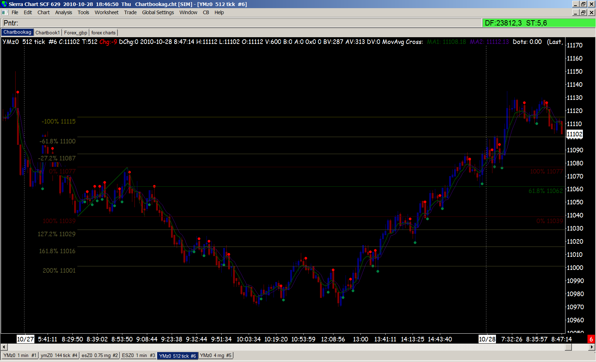Click the 100% 11077 label on right
Viewport: 596px width, 362px height.
pyautogui.click(x=546, y=171)
